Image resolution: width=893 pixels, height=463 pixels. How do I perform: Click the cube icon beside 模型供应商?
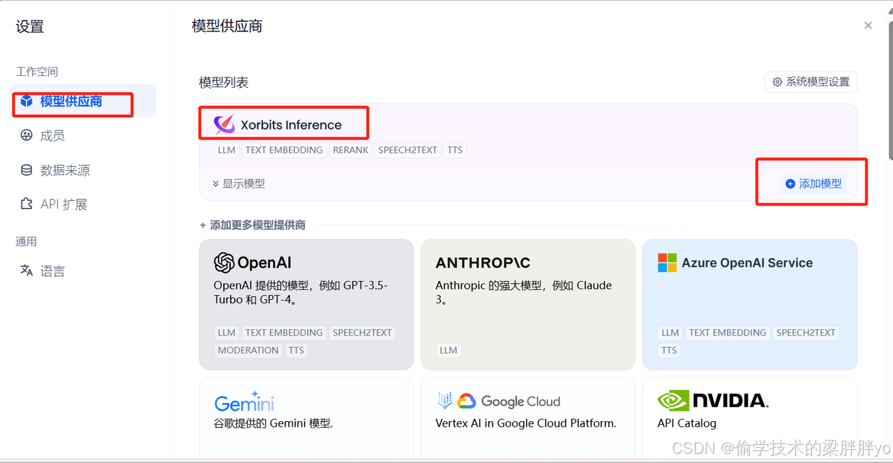[x=27, y=101]
